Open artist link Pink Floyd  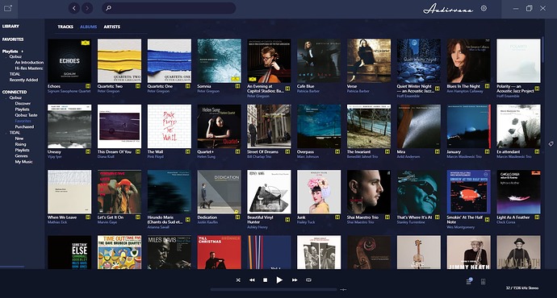pos(155,156)
